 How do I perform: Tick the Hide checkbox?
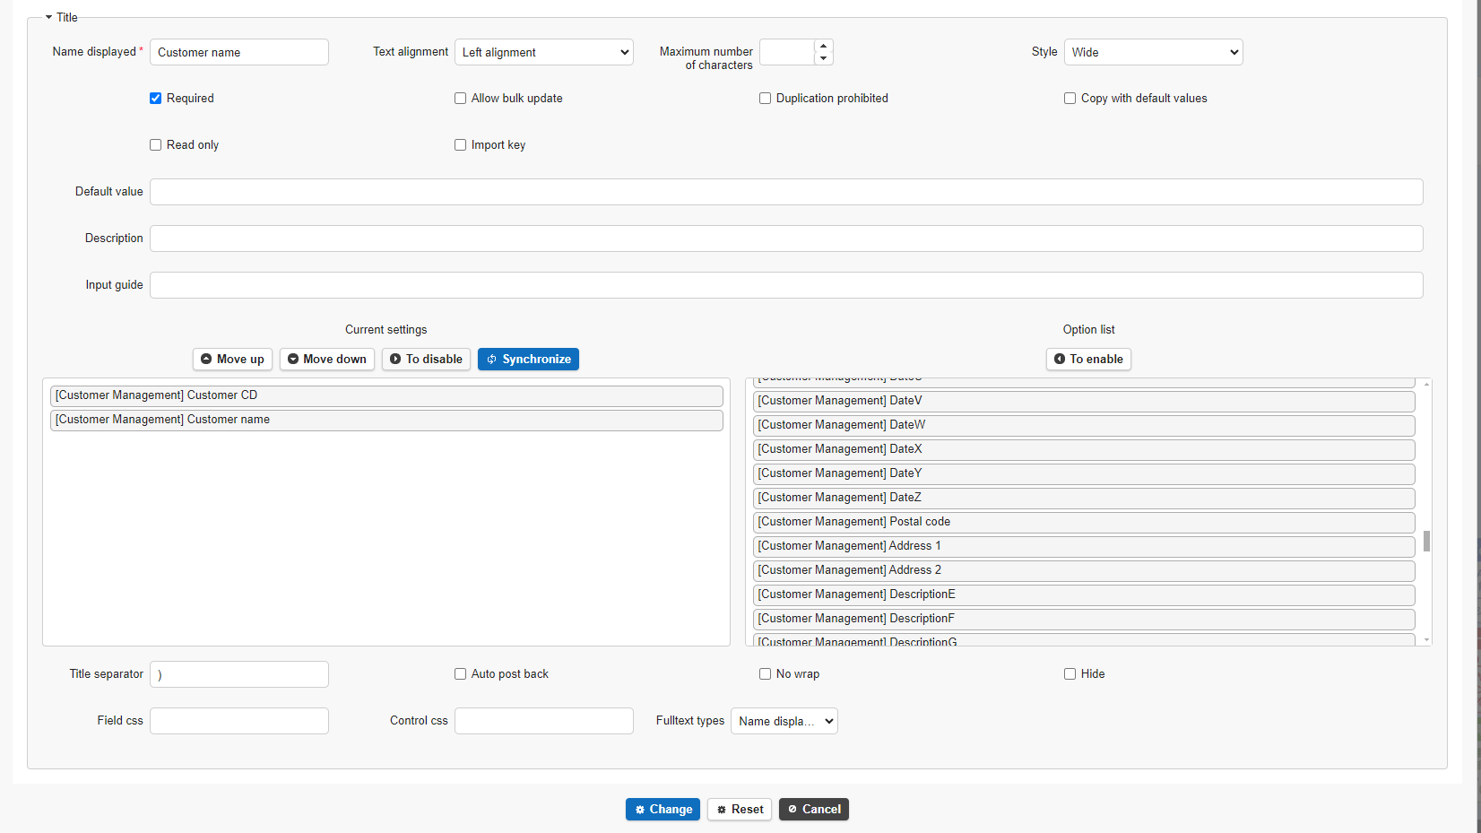coord(1070,674)
